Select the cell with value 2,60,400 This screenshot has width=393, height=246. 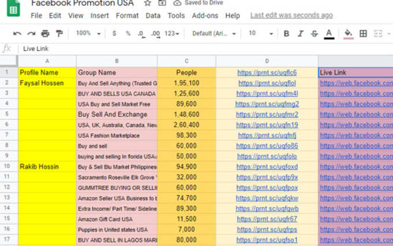tap(187, 125)
